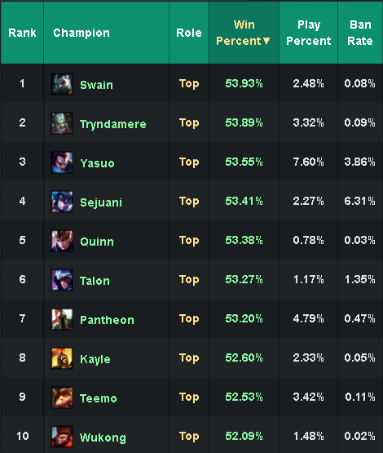Open Yasuo's portrait thumbnail
Image resolution: width=383 pixels, height=453 pixels.
62,162
